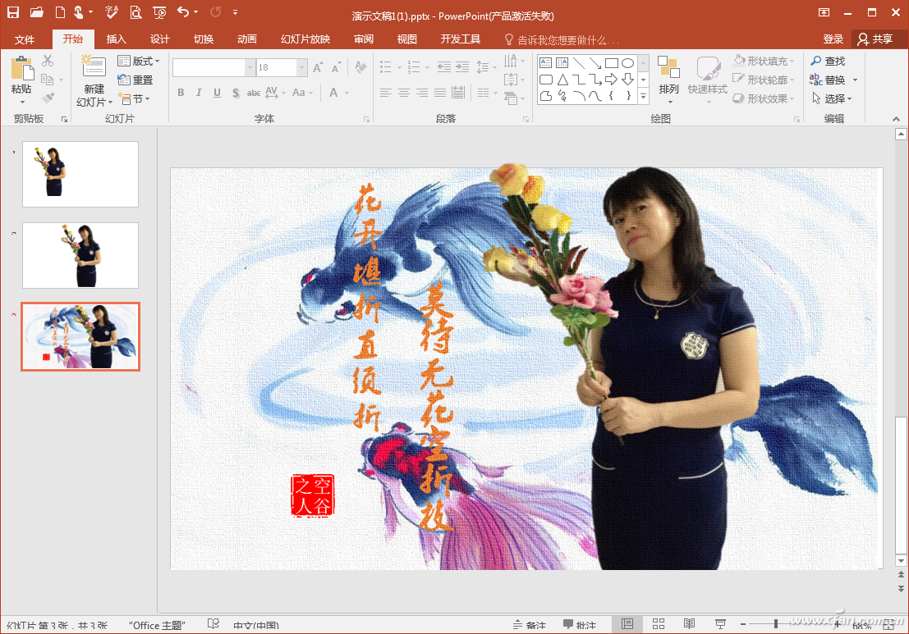This screenshot has height=634, width=909.
Task: Click the Tell me search box
Action: click(x=562, y=39)
